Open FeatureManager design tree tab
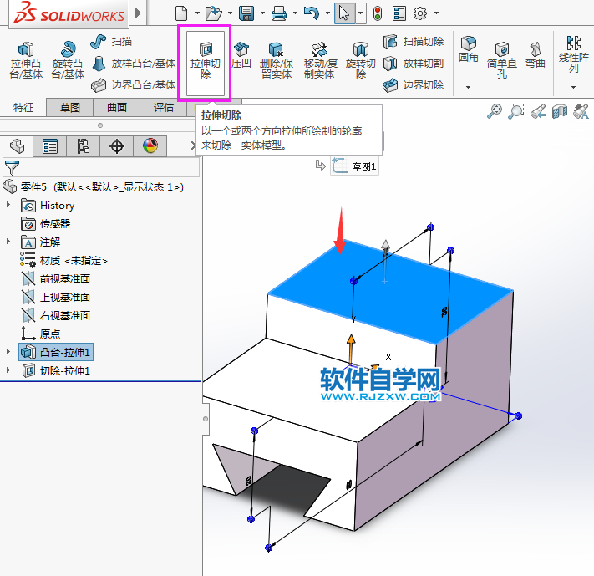Image resolution: width=594 pixels, height=576 pixels. click(17, 146)
